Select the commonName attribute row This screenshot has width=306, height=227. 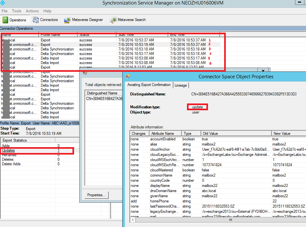click(x=218, y=175)
